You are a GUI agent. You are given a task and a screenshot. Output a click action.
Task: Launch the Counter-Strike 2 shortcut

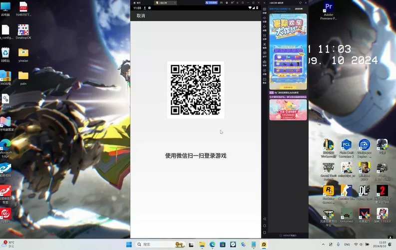[346, 194]
